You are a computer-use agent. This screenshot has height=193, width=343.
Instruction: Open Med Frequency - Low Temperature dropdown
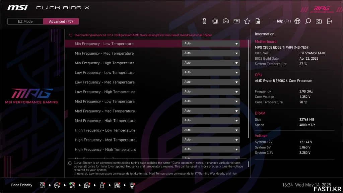211,101
